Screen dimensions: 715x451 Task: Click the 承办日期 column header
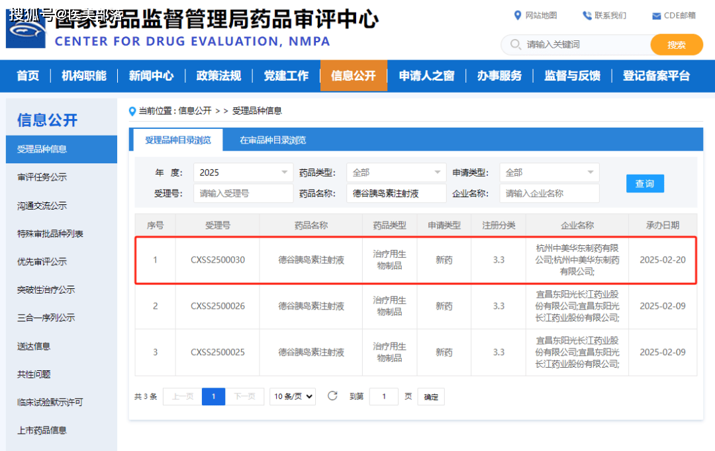pos(663,225)
